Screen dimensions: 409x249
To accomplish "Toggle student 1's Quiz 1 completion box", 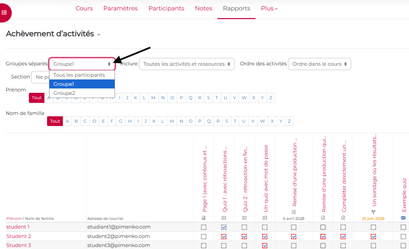I will 224,227.
